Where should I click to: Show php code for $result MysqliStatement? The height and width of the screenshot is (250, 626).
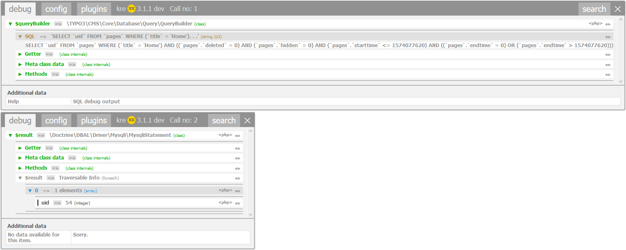click(225, 135)
